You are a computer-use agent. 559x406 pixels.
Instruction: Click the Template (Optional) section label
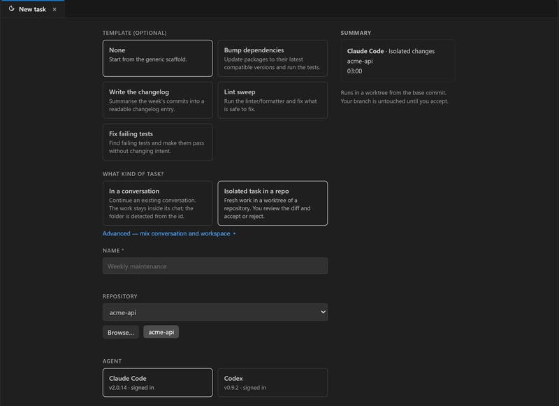tap(134, 33)
